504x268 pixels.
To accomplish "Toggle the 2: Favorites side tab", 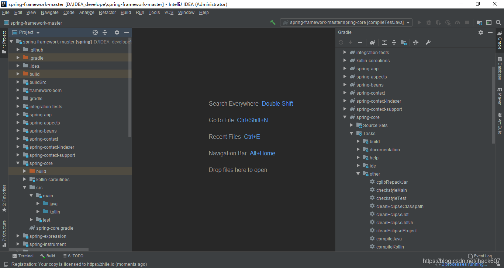I will pyautogui.click(x=4, y=198).
